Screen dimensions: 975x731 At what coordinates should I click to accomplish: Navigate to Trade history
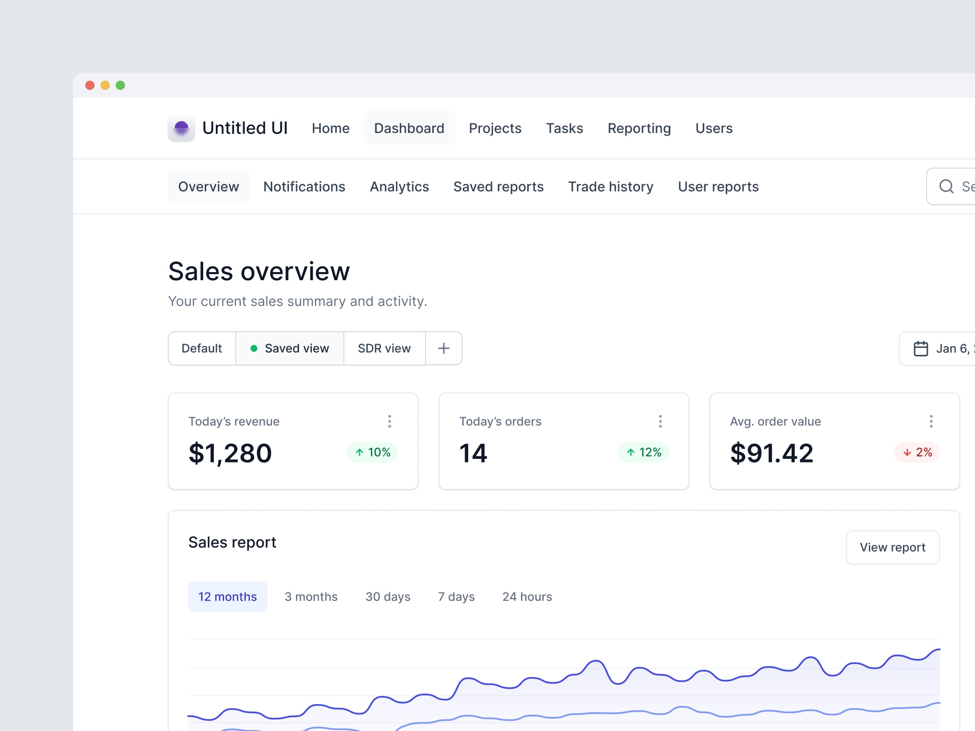[610, 186]
